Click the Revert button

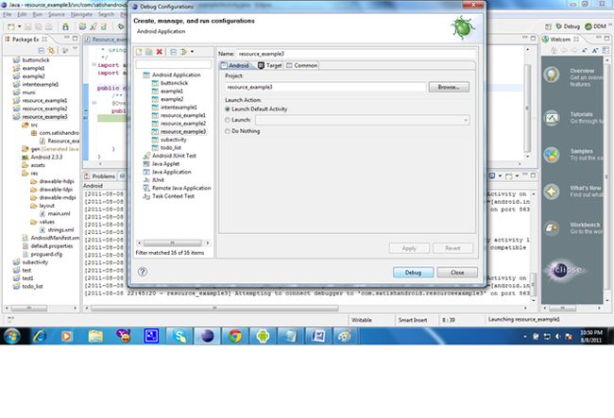(x=453, y=248)
